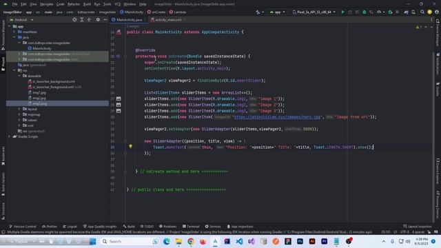Open the Build menu
The height and width of the screenshot is (248, 441).
tap(87, 4)
